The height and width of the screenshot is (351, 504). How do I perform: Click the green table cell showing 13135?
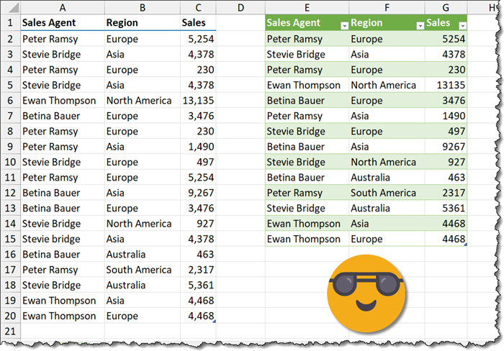445,85
